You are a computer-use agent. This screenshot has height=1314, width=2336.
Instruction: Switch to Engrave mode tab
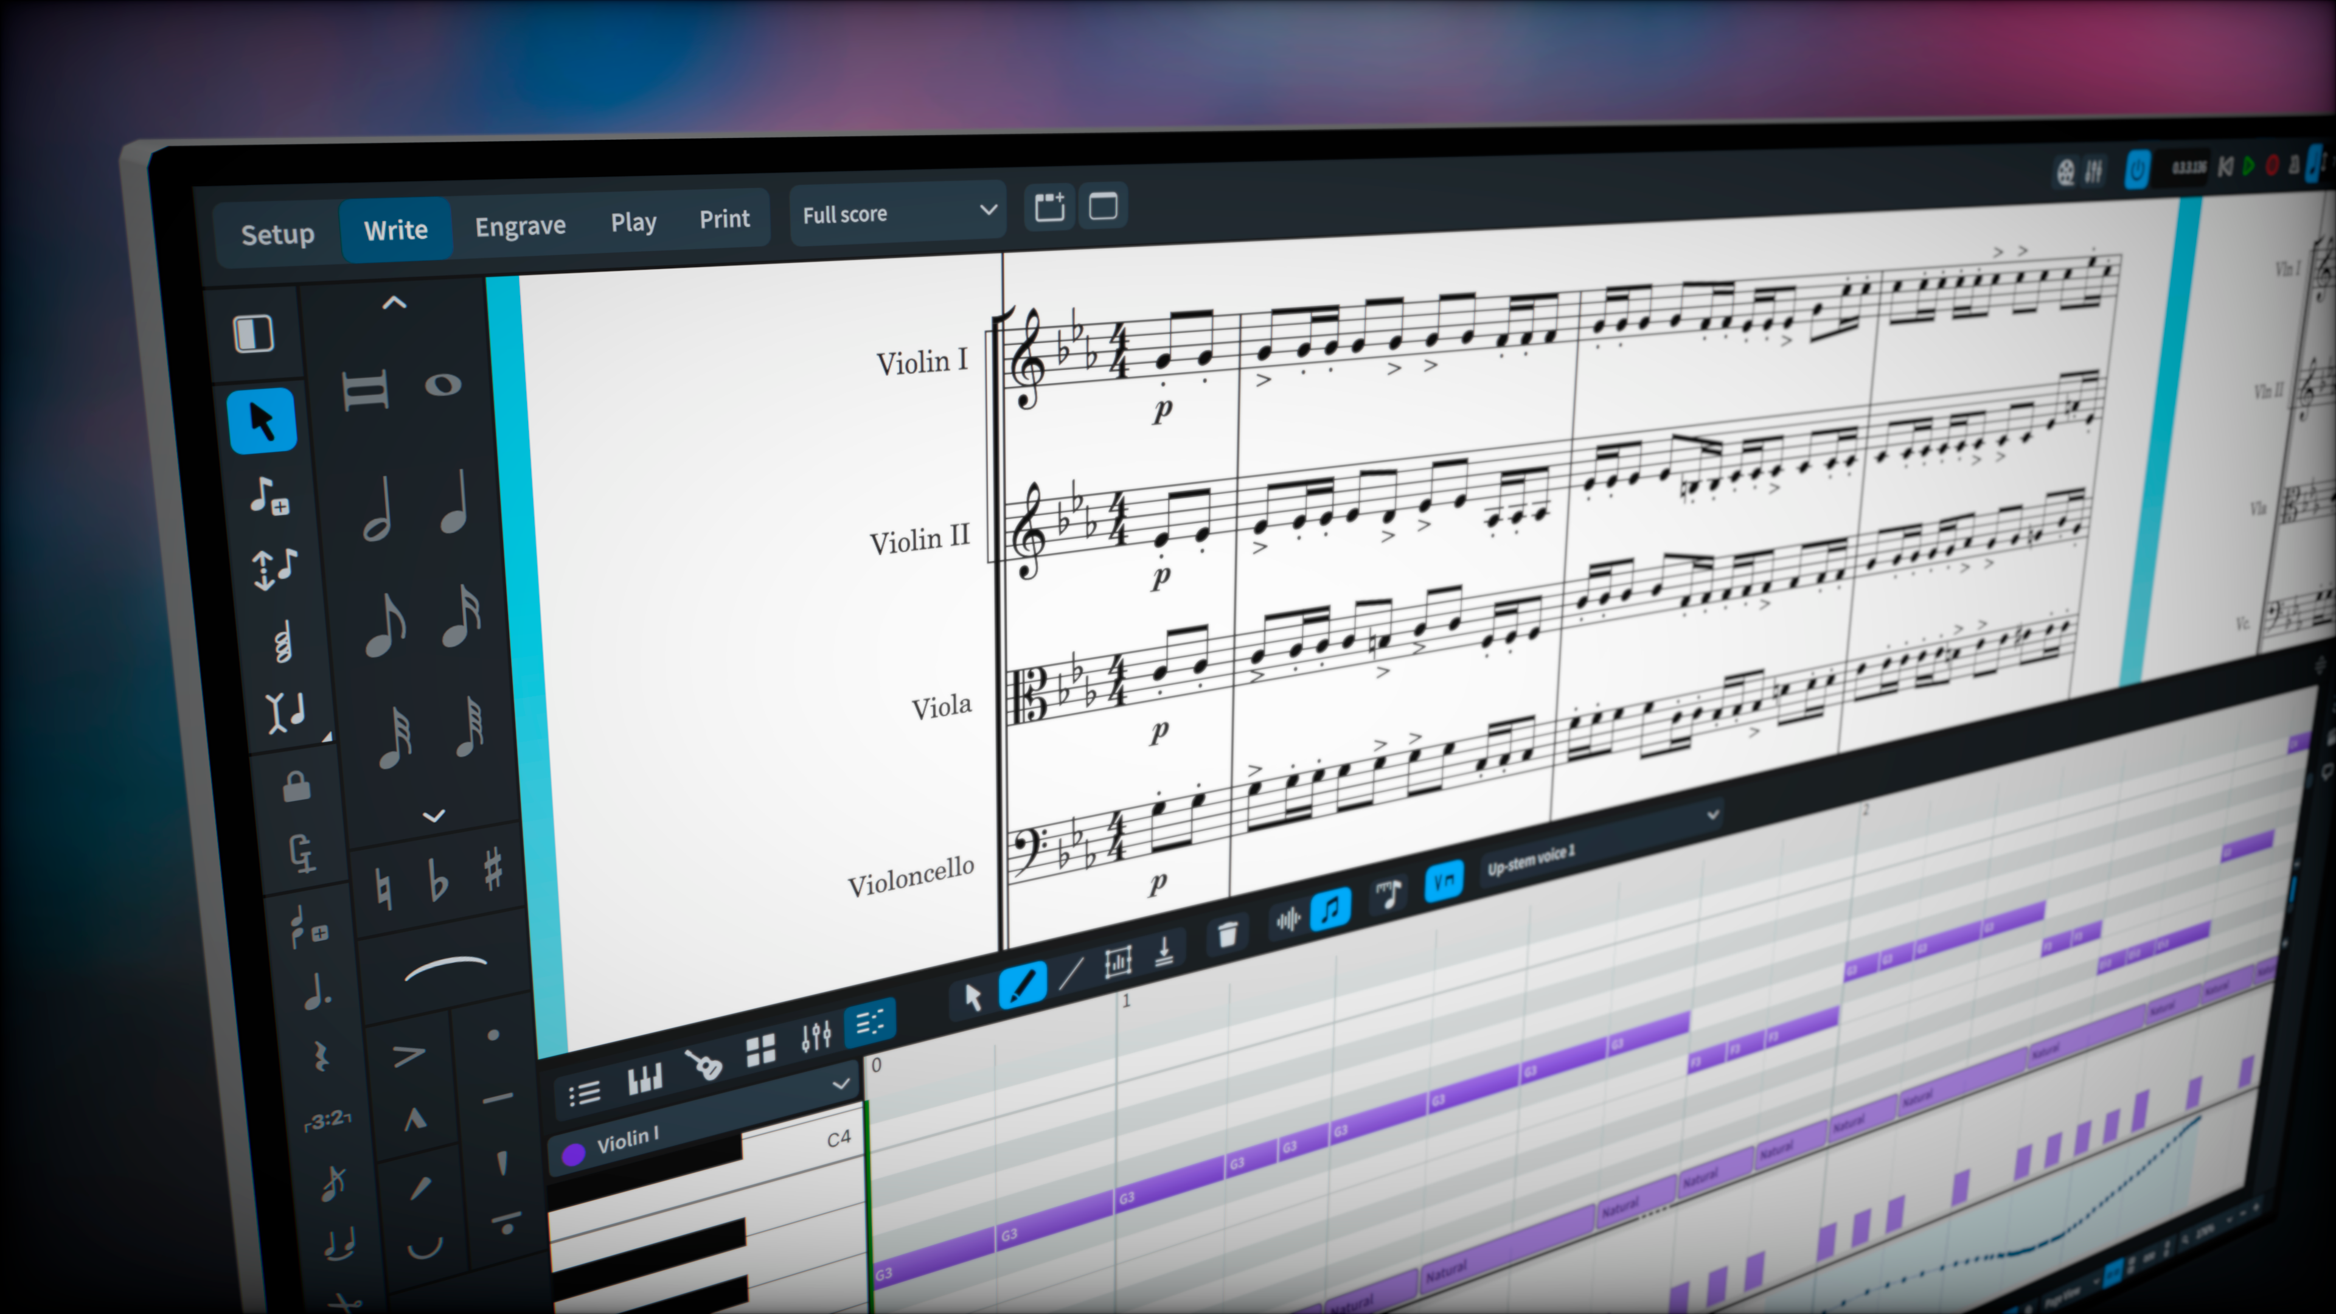pos(520,225)
